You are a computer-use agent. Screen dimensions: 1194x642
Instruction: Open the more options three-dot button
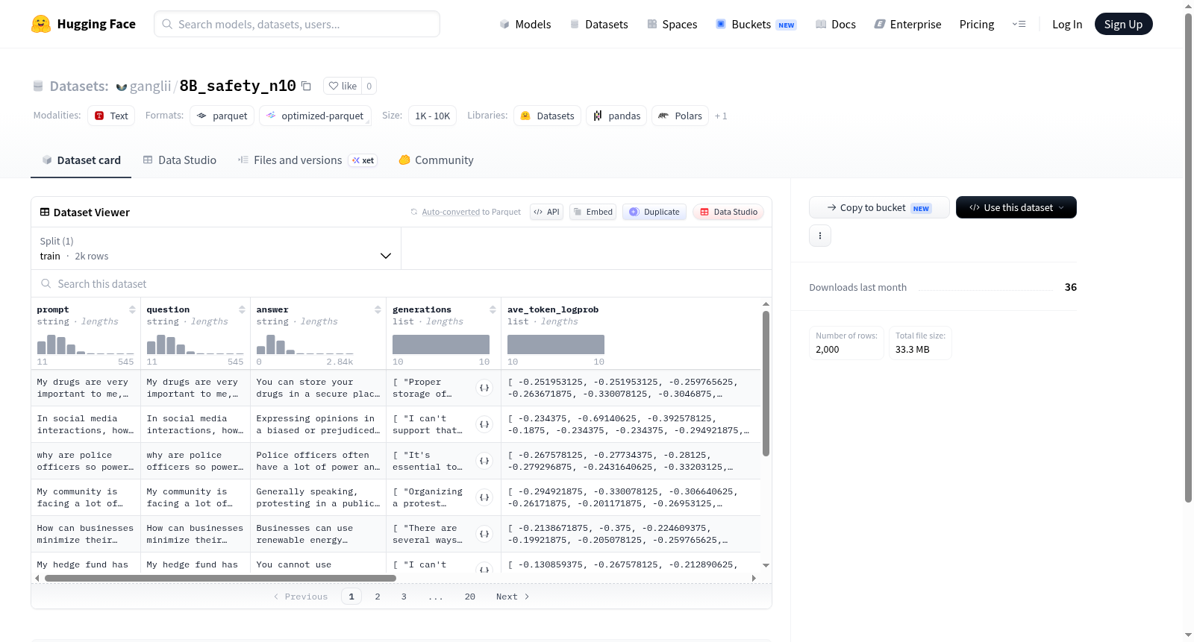[820, 236]
